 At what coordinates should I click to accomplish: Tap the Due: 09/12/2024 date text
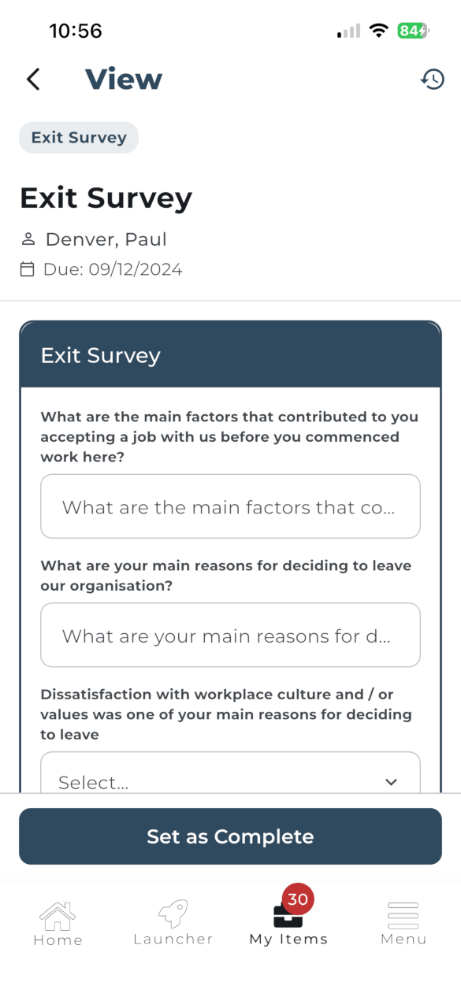(x=113, y=269)
